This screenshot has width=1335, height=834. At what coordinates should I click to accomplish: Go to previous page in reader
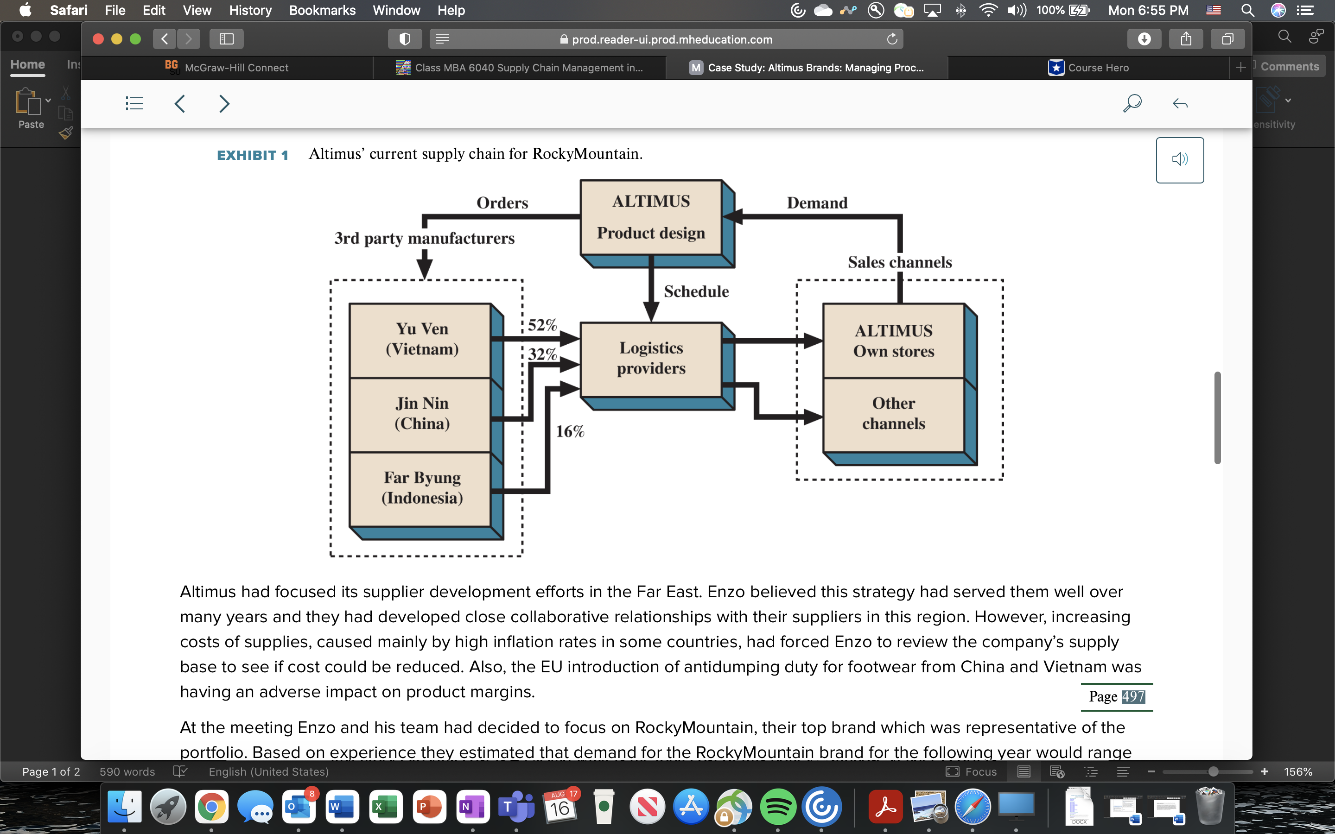point(179,103)
